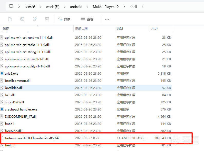Expand the chevron after work (E:)
Screen dimensions: 204x151
click(65, 7)
